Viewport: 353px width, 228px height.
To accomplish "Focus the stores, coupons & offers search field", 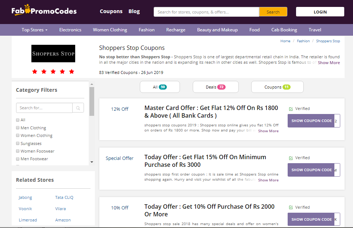I will [x=206, y=12].
